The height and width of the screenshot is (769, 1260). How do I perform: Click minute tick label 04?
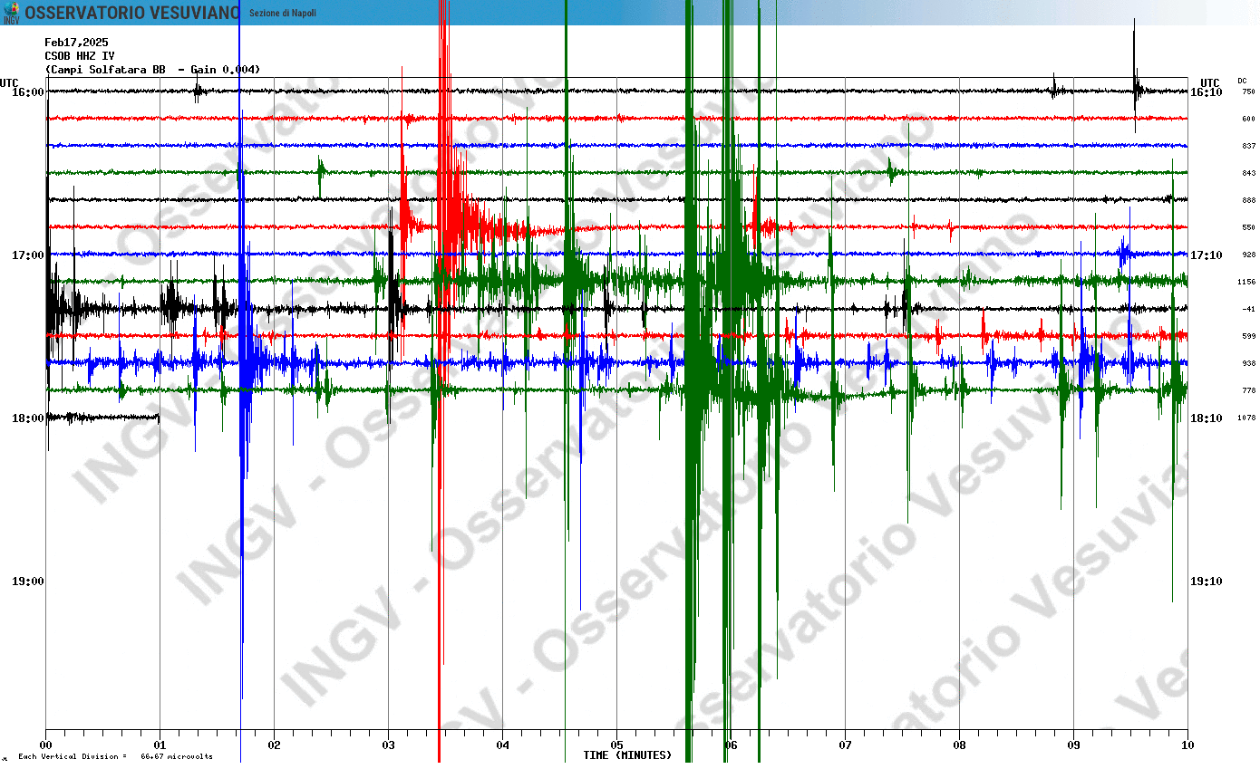pos(503,745)
